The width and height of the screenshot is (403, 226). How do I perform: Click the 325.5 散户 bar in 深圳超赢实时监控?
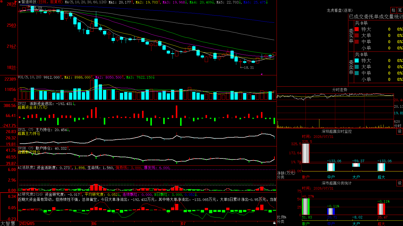pyautogui.click(x=306, y=153)
